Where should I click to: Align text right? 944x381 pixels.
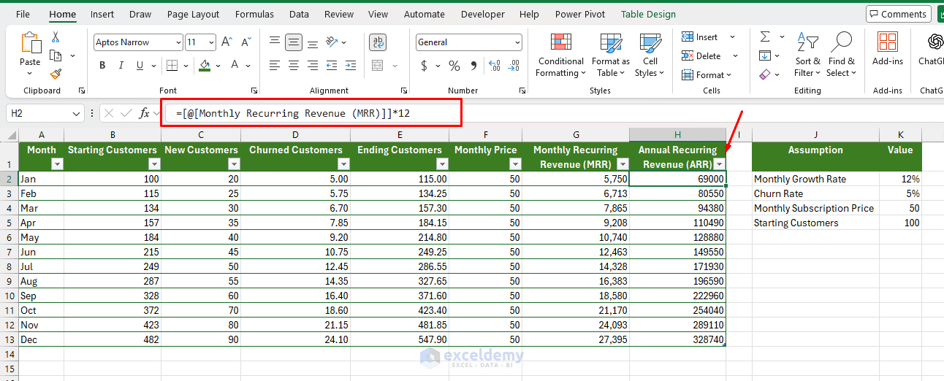coord(312,66)
